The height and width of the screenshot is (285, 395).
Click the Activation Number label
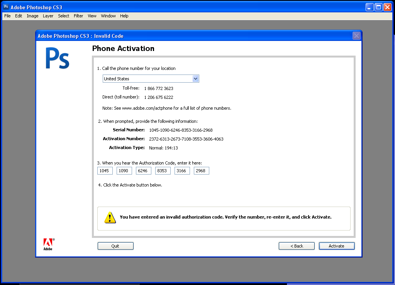tap(124, 139)
